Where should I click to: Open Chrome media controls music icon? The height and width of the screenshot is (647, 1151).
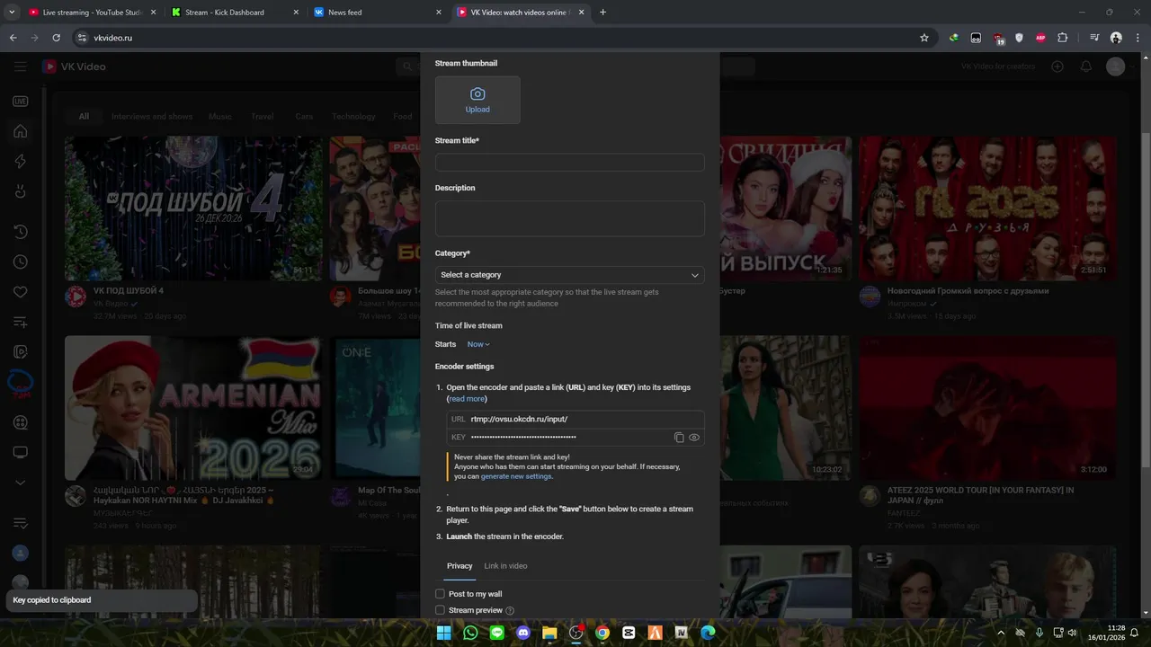[x=1094, y=38]
